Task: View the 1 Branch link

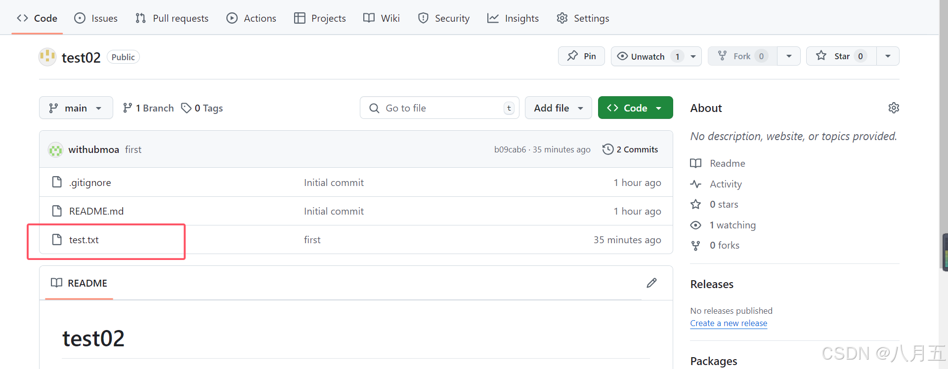Action: (x=148, y=108)
